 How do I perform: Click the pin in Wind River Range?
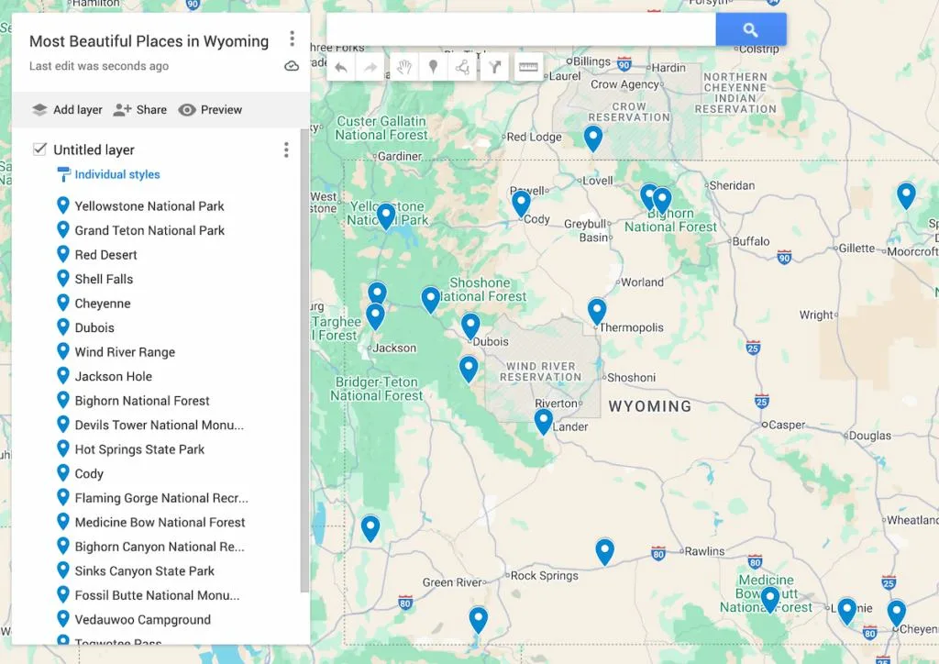pos(469,369)
